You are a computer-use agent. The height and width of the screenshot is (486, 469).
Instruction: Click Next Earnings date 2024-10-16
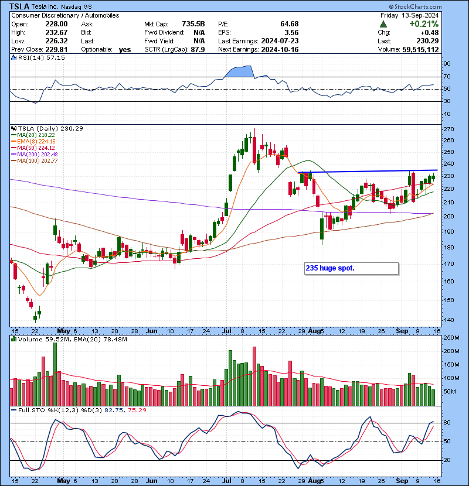[x=280, y=50]
